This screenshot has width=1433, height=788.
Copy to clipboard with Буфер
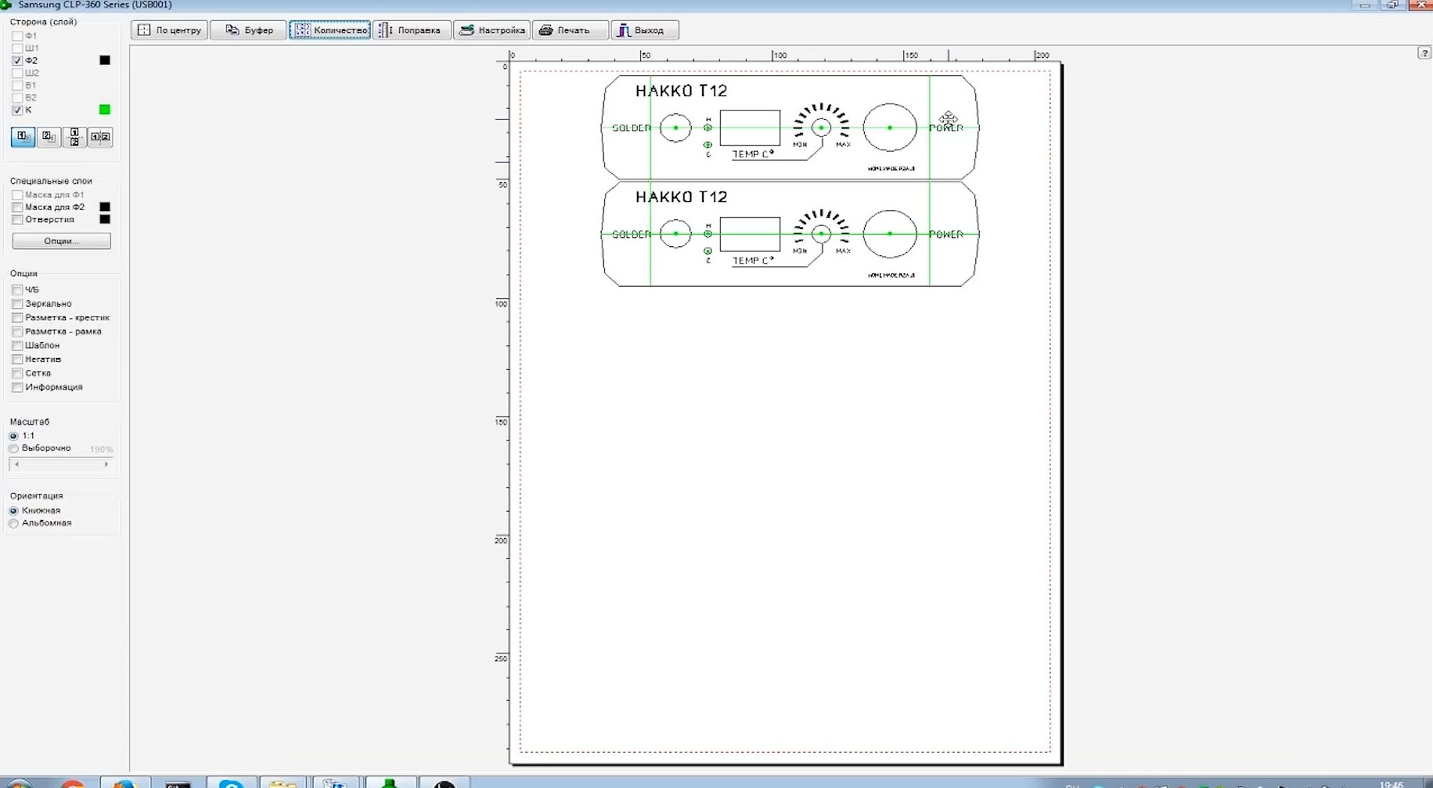click(x=248, y=30)
